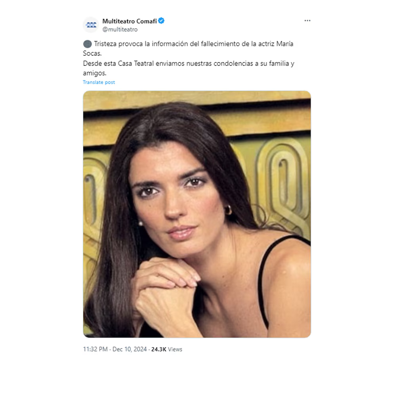Open the @multiteatro handle link
This screenshot has height=393, width=393.
point(120,29)
